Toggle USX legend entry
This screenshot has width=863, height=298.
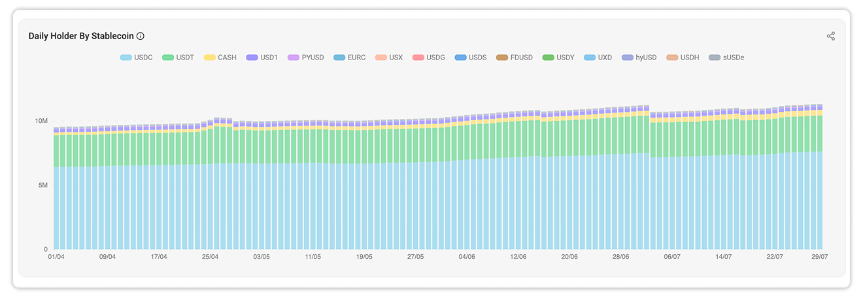pyautogui.click(x=389, y=58)
